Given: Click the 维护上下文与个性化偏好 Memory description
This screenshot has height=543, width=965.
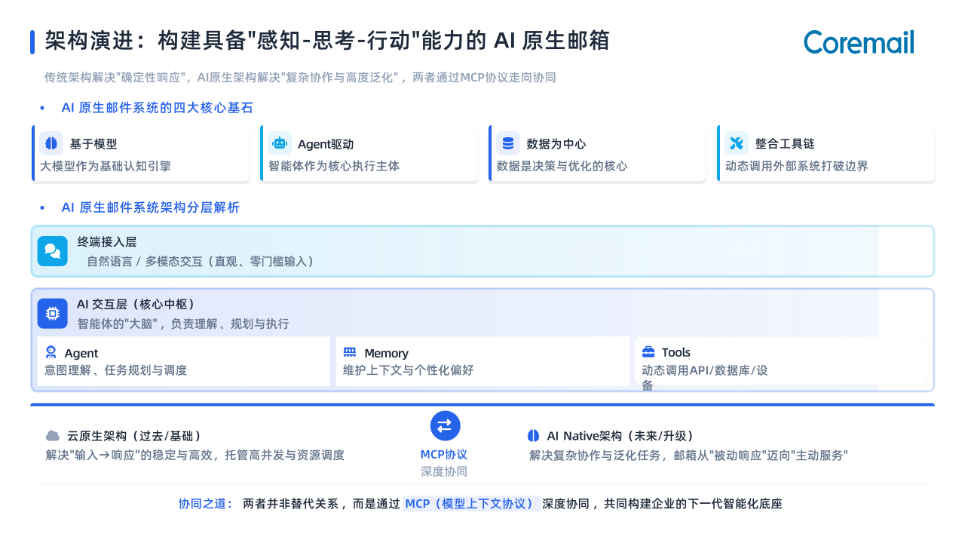Looking at the screenshot, I should pyautogui.click(x=409, y=370).
